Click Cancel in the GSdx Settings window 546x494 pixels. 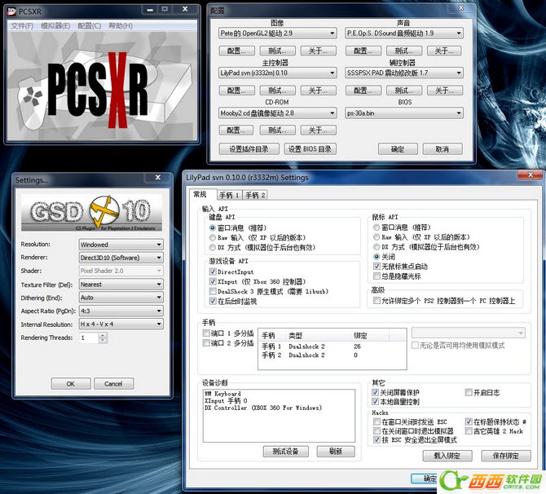click(113, 384)
